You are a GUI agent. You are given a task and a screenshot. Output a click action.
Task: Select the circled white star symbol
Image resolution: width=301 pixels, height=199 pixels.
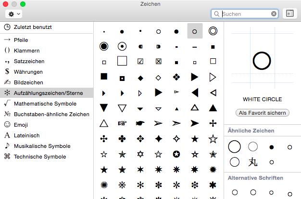click(176, 154)
